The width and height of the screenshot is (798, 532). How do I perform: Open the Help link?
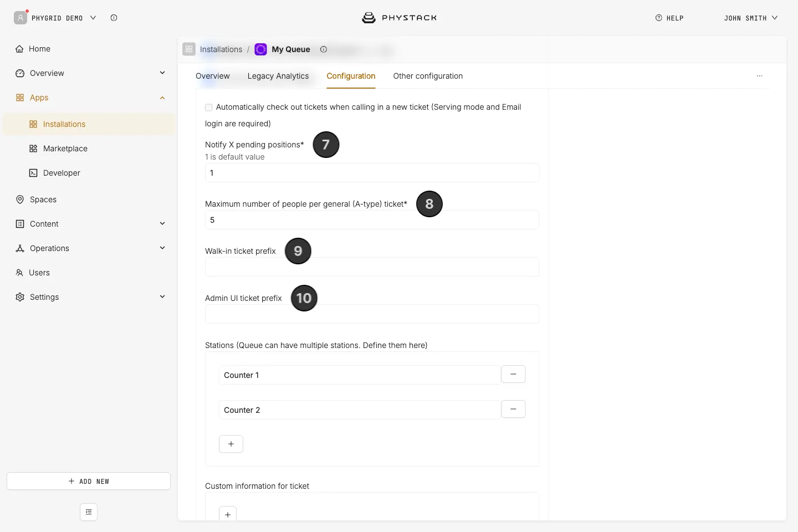[x=669, y=18]
